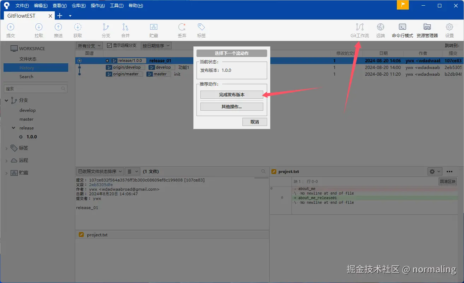Viewport: 464px width, 283px height.
Task: Collapse the 分支 section in sidebar
Action: tap(6, 100)
